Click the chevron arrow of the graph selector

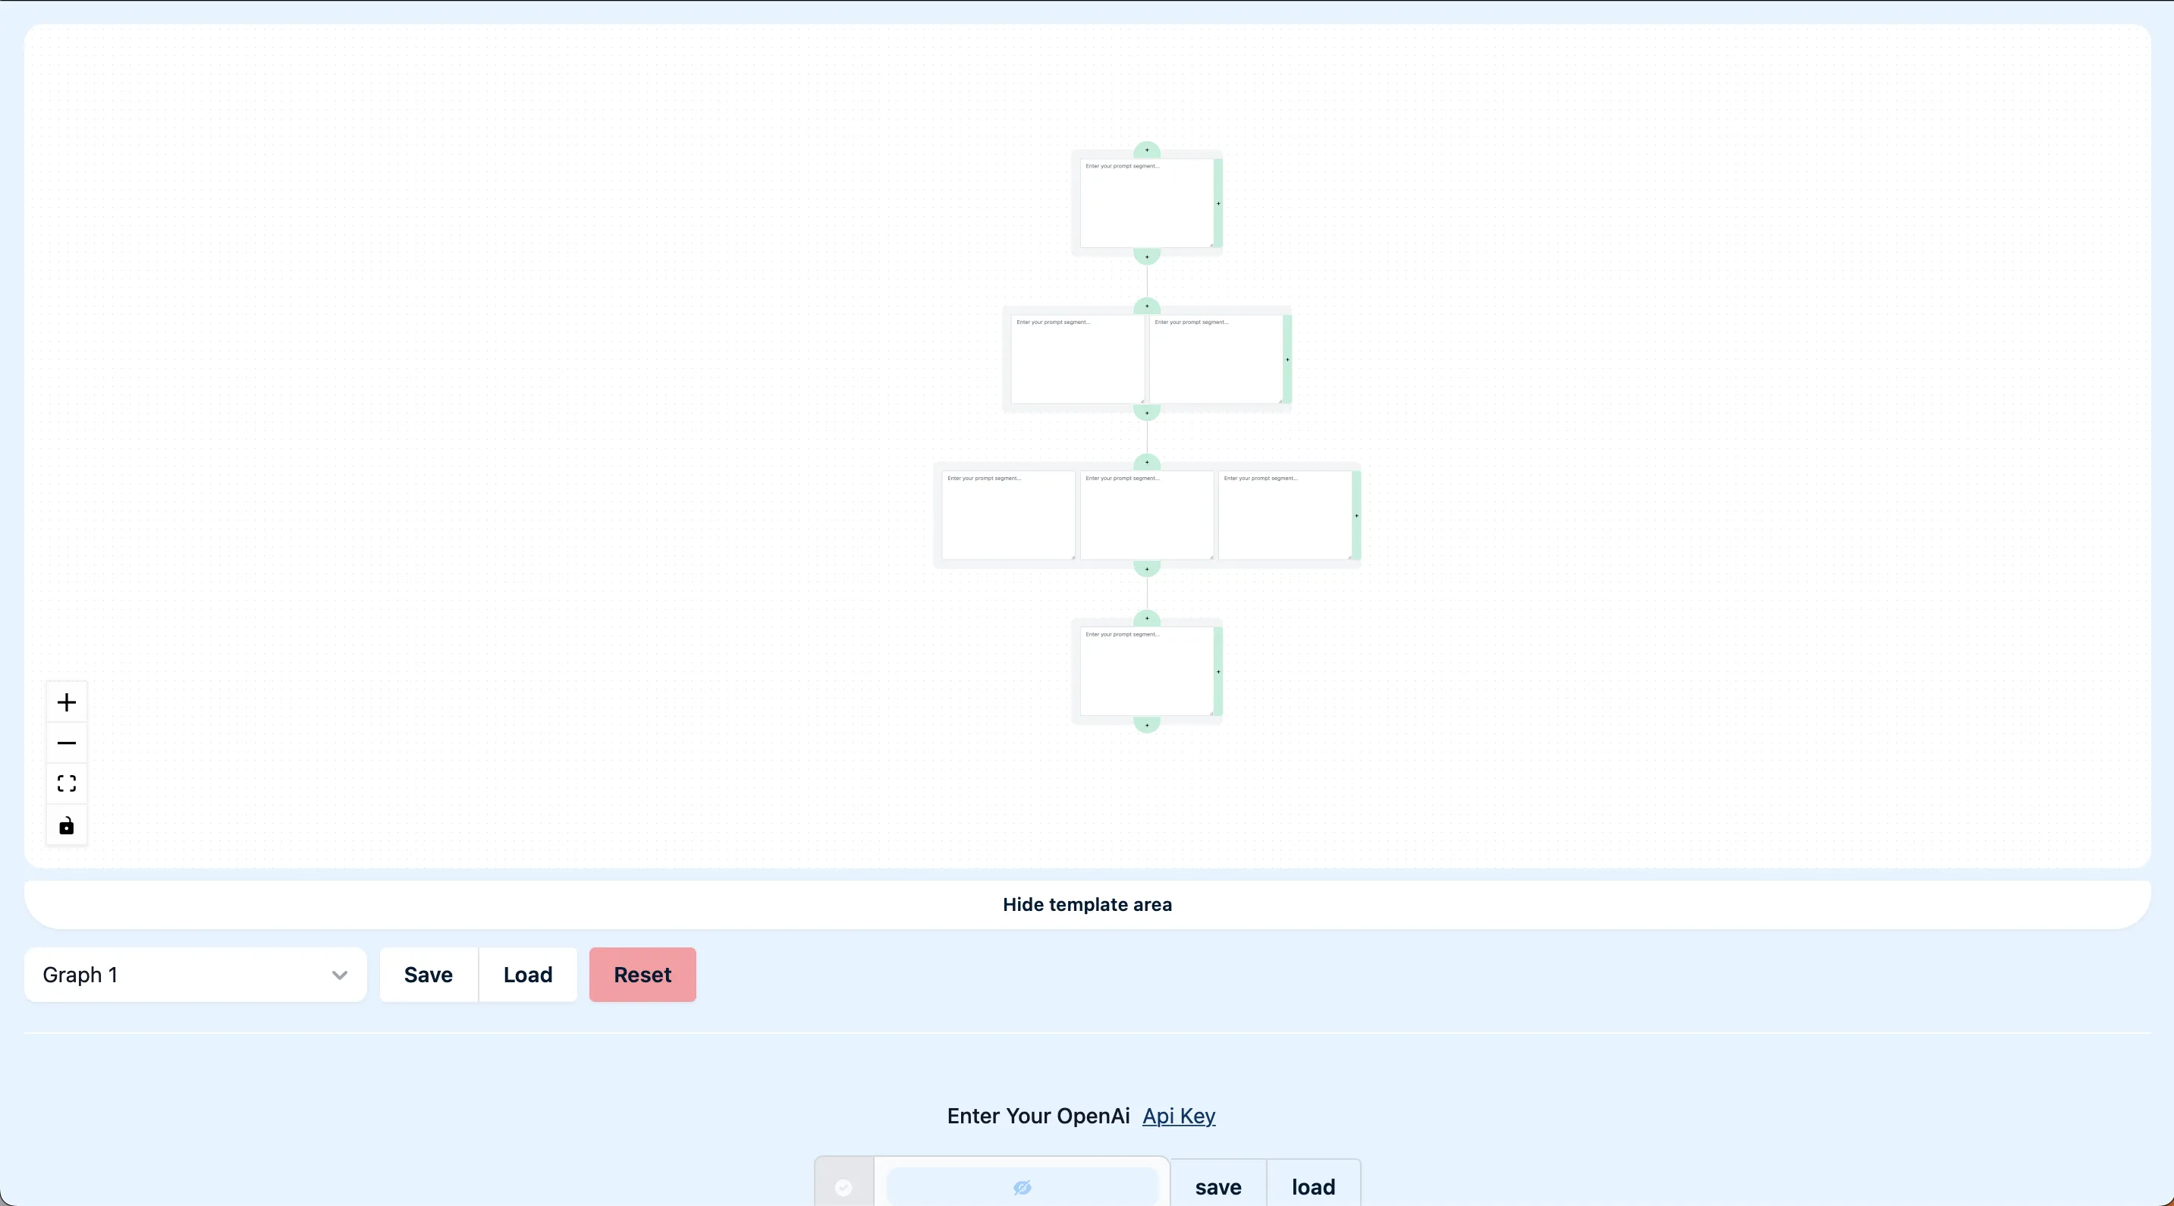339,975
